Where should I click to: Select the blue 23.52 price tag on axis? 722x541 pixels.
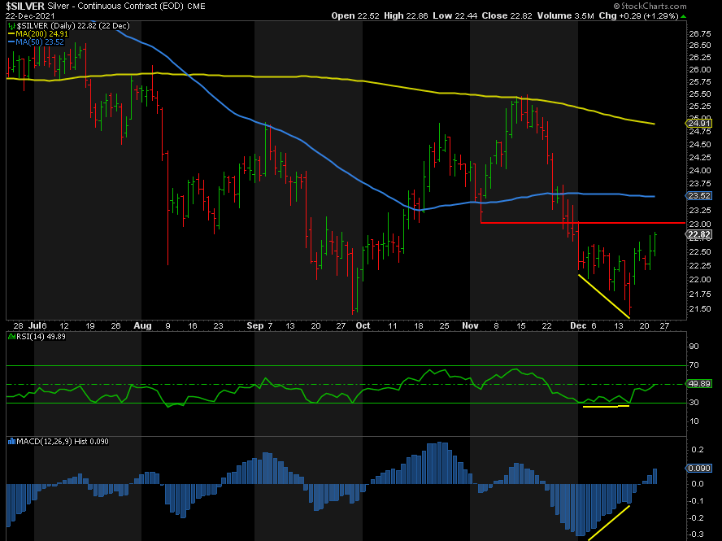coord(699,196)
